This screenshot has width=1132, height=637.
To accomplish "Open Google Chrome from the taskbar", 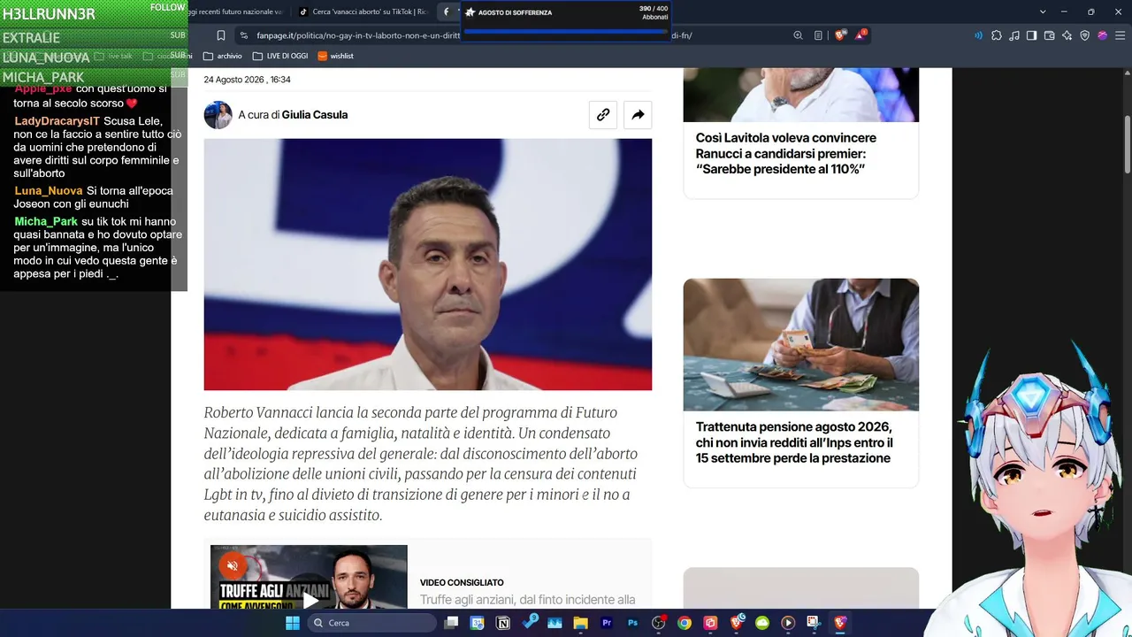I will [x=685, y=623].
